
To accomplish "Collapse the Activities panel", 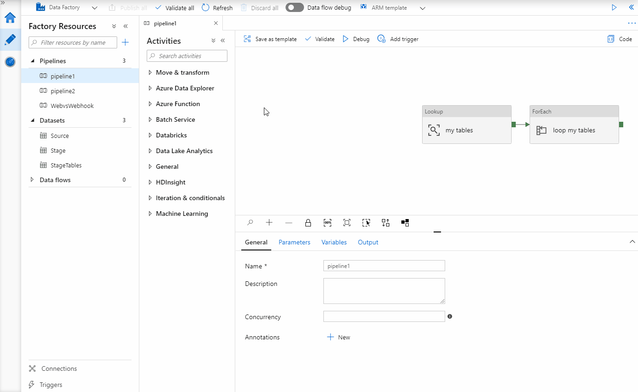I will [223, 40].
